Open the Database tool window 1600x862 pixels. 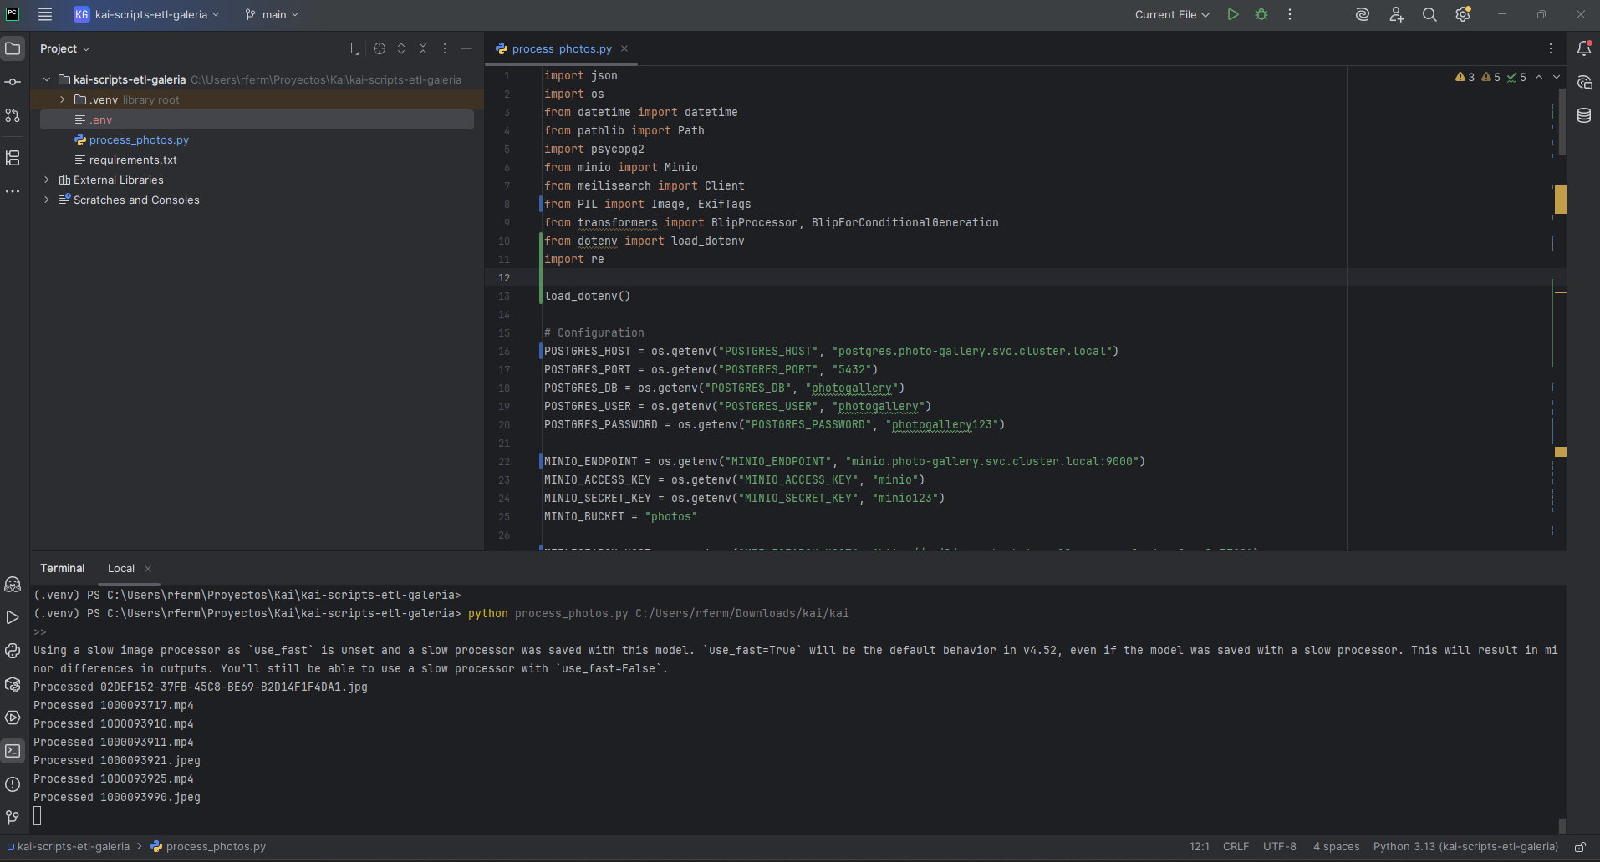[1584, 115]
